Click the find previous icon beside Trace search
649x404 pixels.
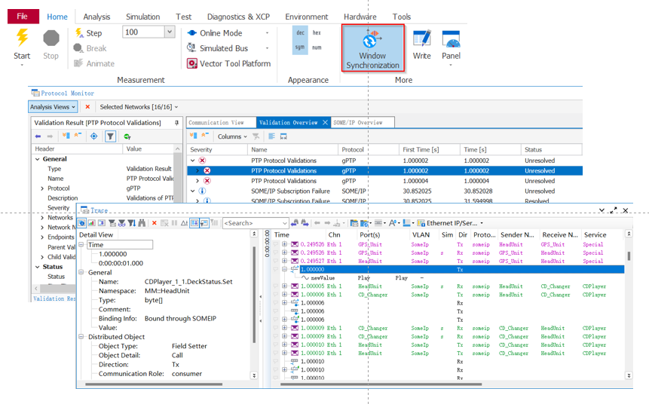point(294,223)
